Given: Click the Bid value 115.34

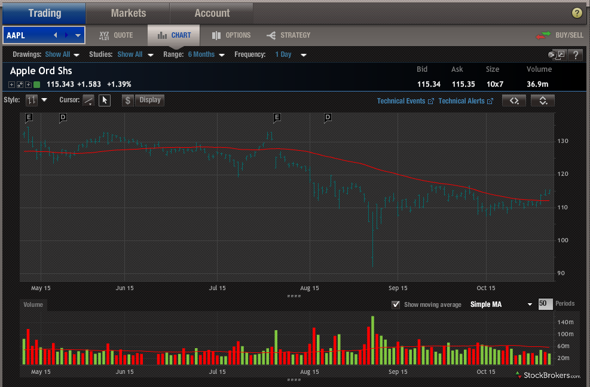Looking at the screenshot, I should (x=429, y=84).
